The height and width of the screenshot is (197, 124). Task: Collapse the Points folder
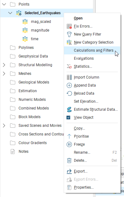(x=4, y=4)
